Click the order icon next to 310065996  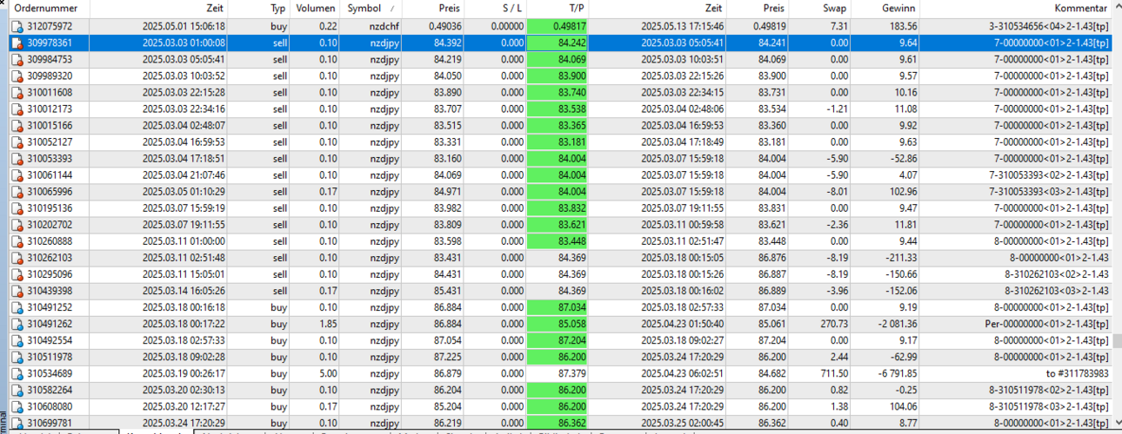click(x=17, y=191)
